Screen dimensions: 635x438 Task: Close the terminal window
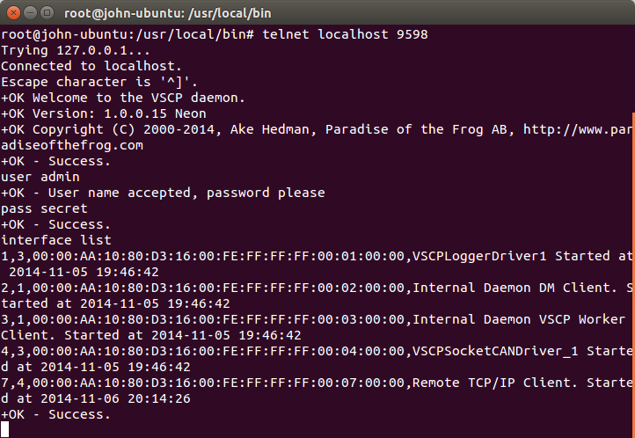coord(11,12)
